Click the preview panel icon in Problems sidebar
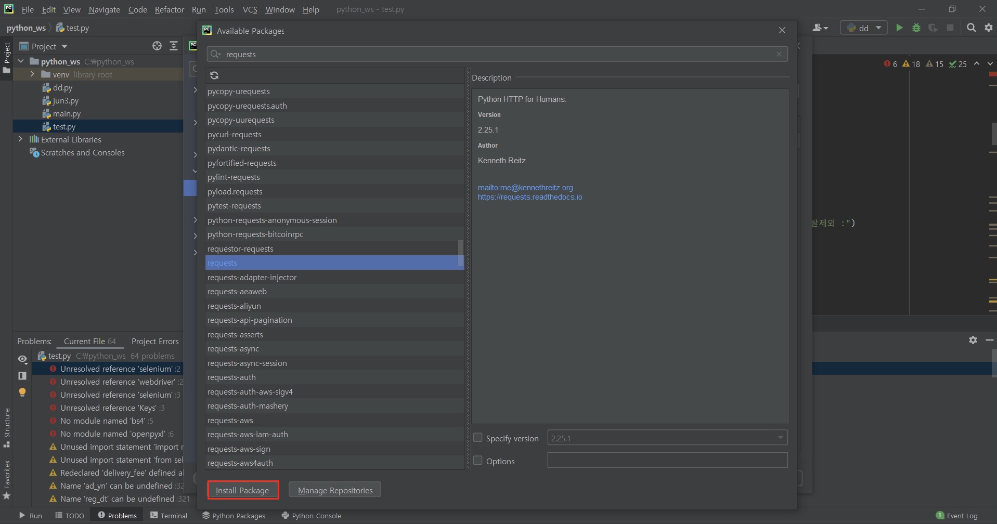 coord(22,375)
